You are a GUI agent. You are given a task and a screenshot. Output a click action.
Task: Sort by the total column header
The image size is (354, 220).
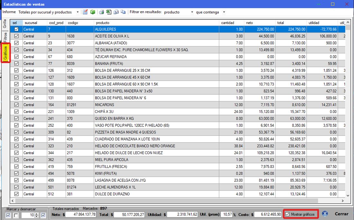pos(291,22)
